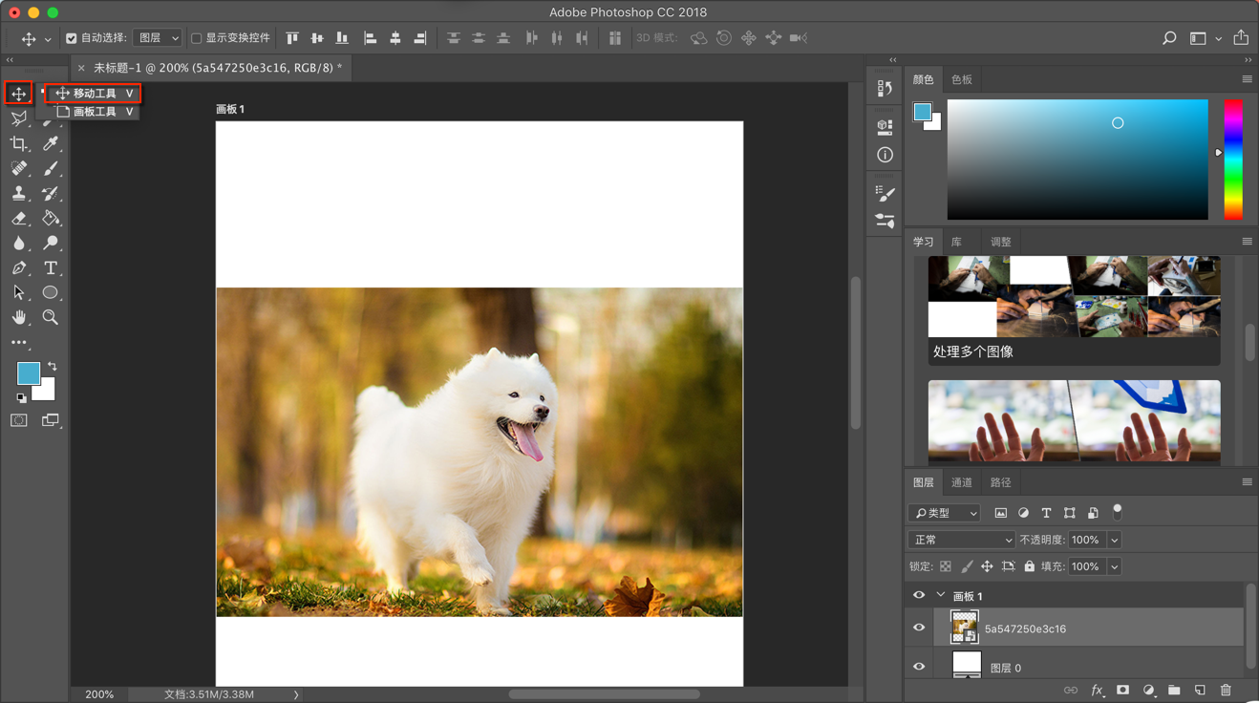Choose the Zoom magnifier tool
1259x703 pixels.
point(51,317)
